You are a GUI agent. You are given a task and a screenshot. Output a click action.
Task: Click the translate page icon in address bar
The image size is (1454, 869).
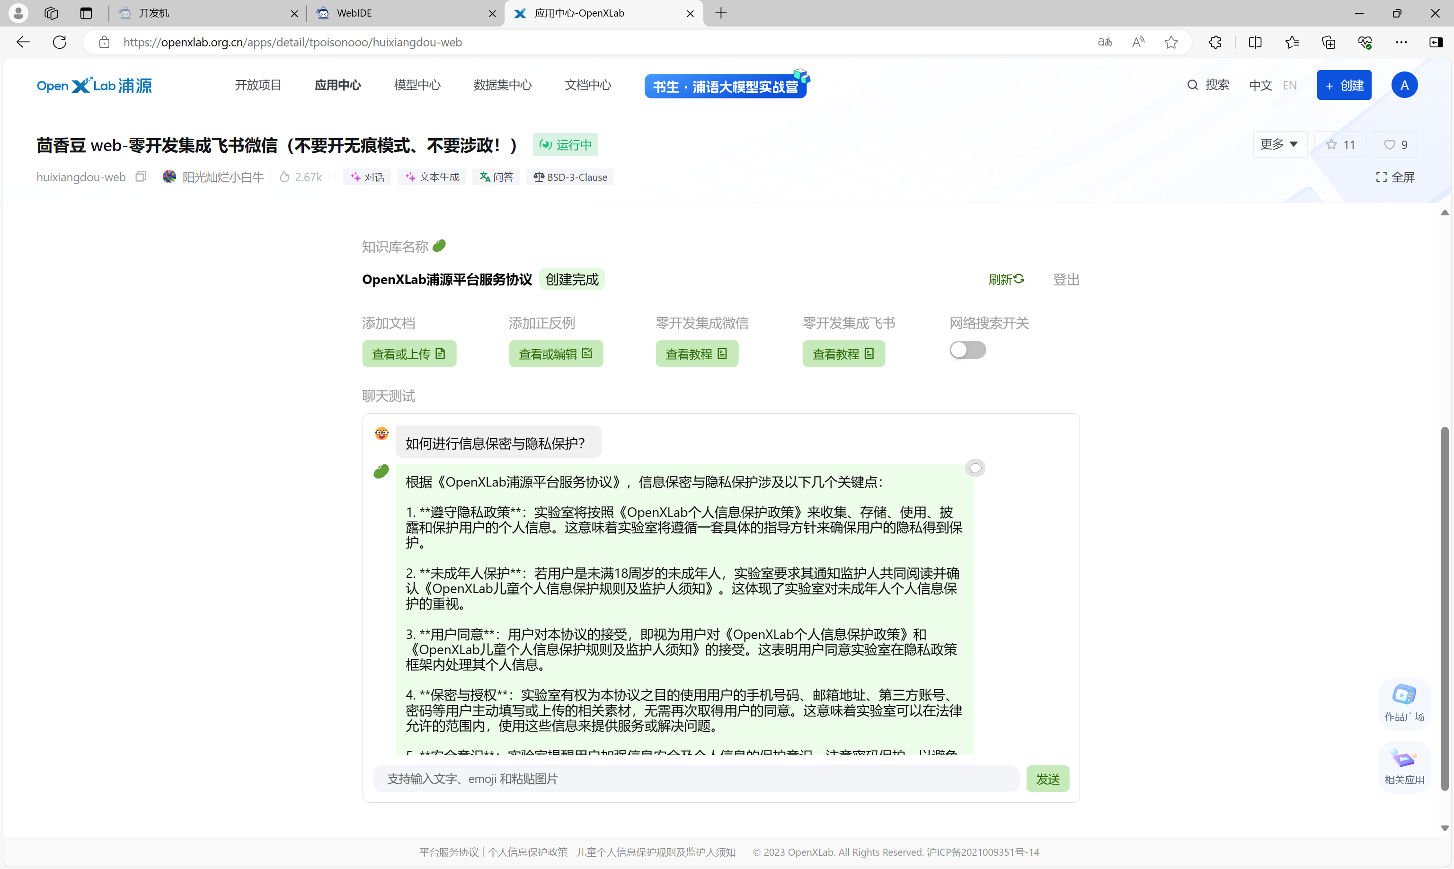pyautogui.click(x=1104, y=42)
